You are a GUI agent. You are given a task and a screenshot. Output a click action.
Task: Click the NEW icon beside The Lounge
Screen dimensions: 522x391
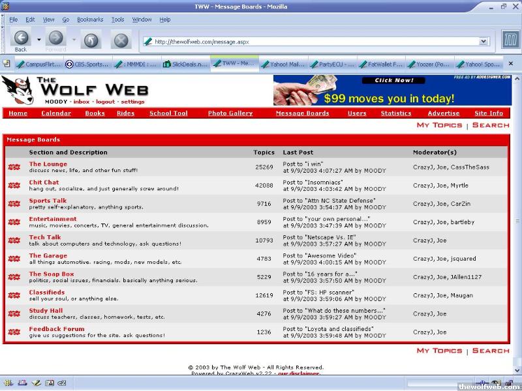14,167
